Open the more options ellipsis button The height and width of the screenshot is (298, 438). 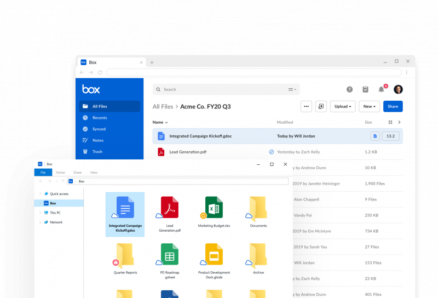[x=306, y=106]
